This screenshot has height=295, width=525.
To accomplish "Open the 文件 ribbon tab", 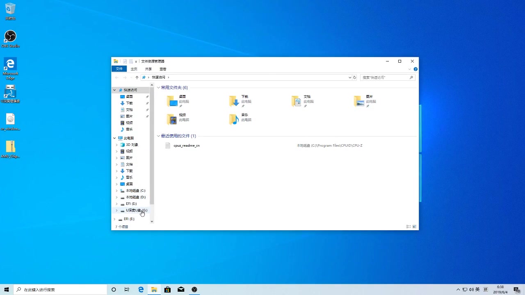I will [119, 69].
